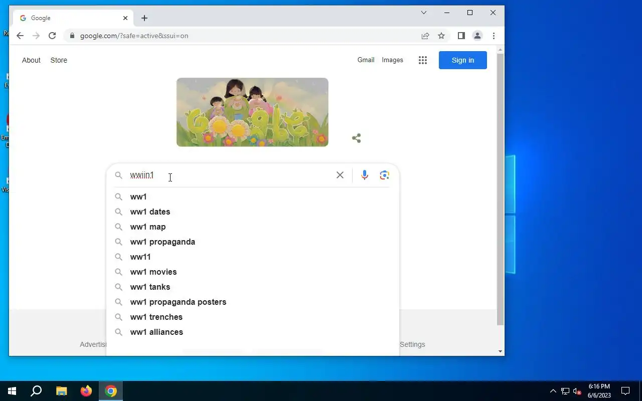Reload the Google page
Image resolution: width=642 pixels, height=401 pixels.
(x=52, y=36)
